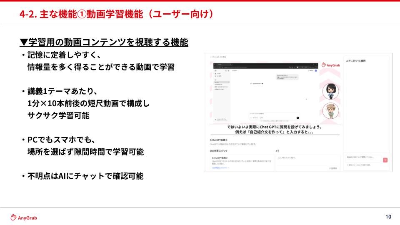This screenshot has width=400, height=225.
Task: Click the bullet 'PCでもスマホでも、'
Action: point(61,140)
